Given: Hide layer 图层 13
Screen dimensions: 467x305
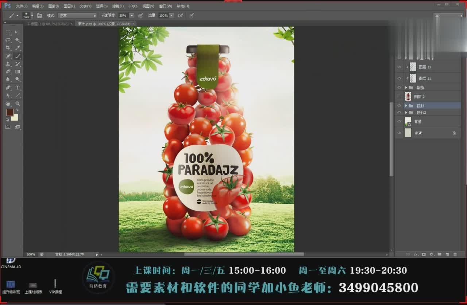Looking at the screenshot, I should 399,67.
